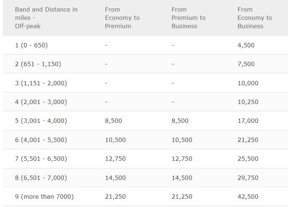Click the band 7 (5,501 - 6,500) label
The image size is (288, 207).
point(41,159)
